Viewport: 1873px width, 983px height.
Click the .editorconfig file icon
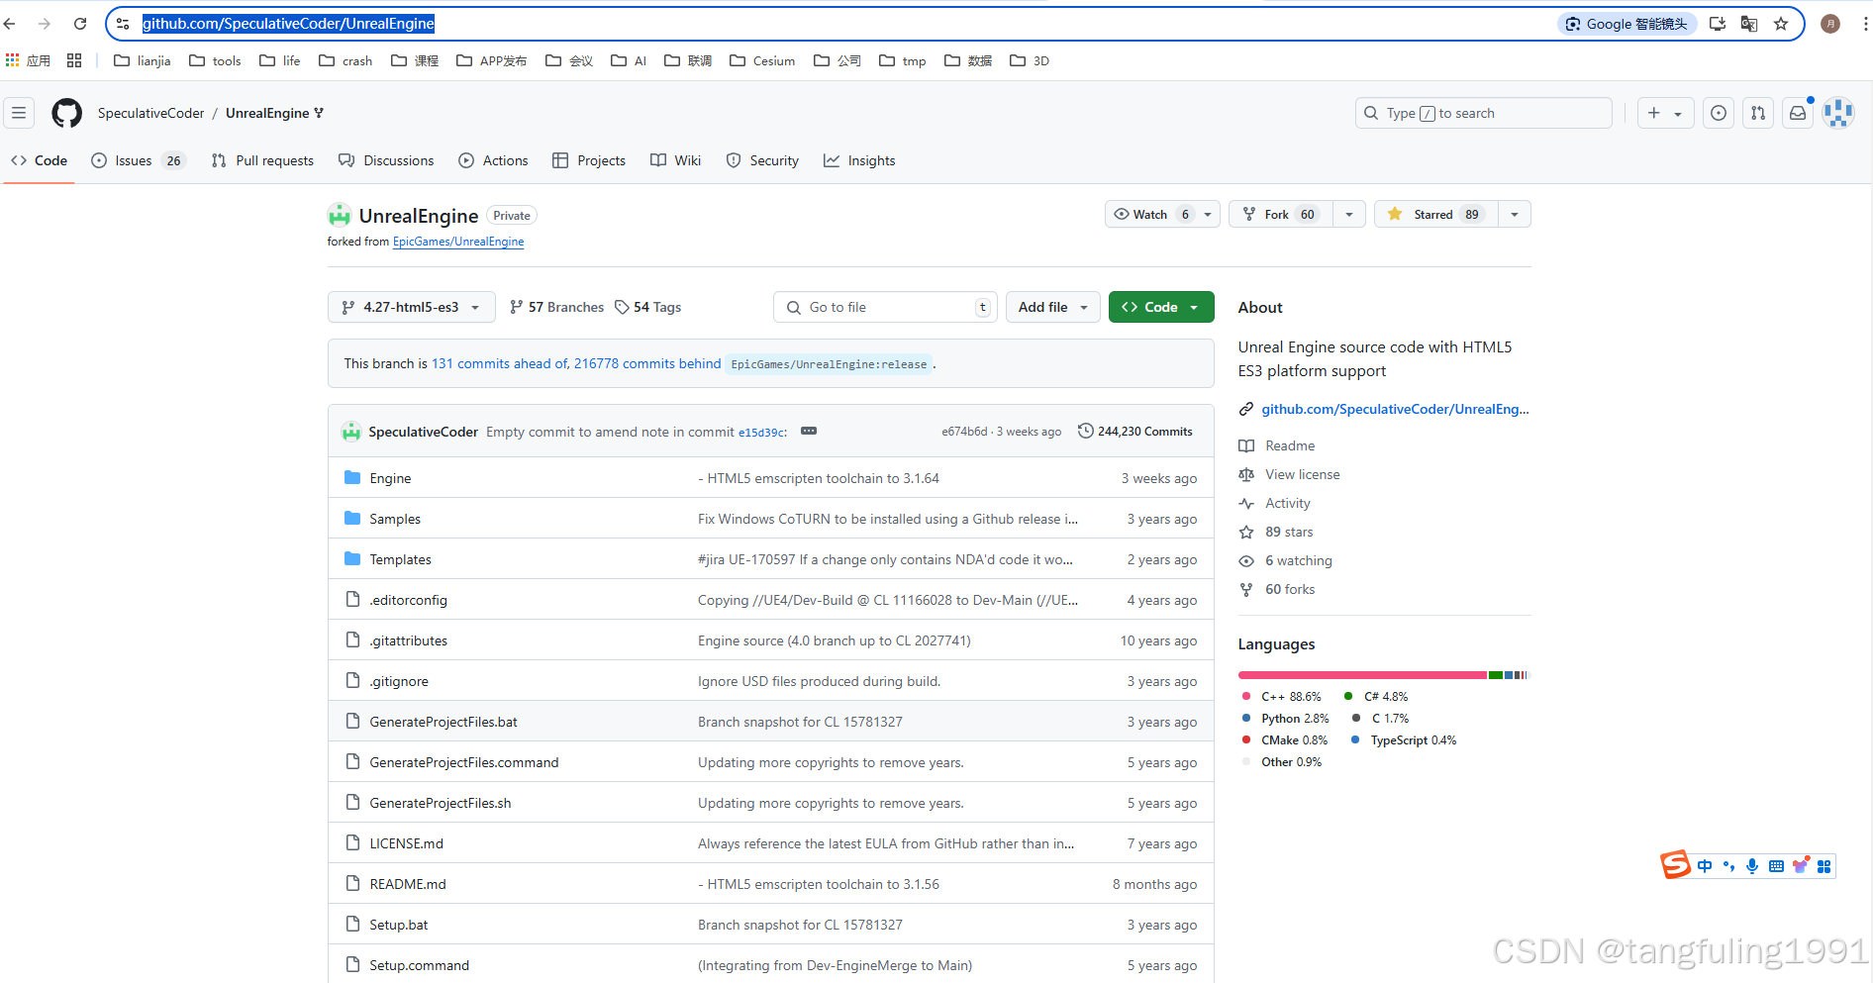tap(352, 599)
